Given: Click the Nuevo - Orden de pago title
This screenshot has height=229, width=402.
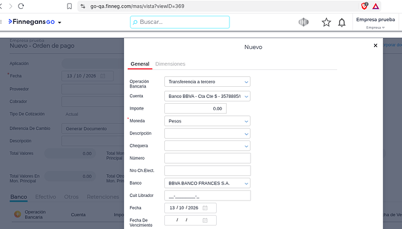Looking at the screenshot, I should [x=42, y=46].
